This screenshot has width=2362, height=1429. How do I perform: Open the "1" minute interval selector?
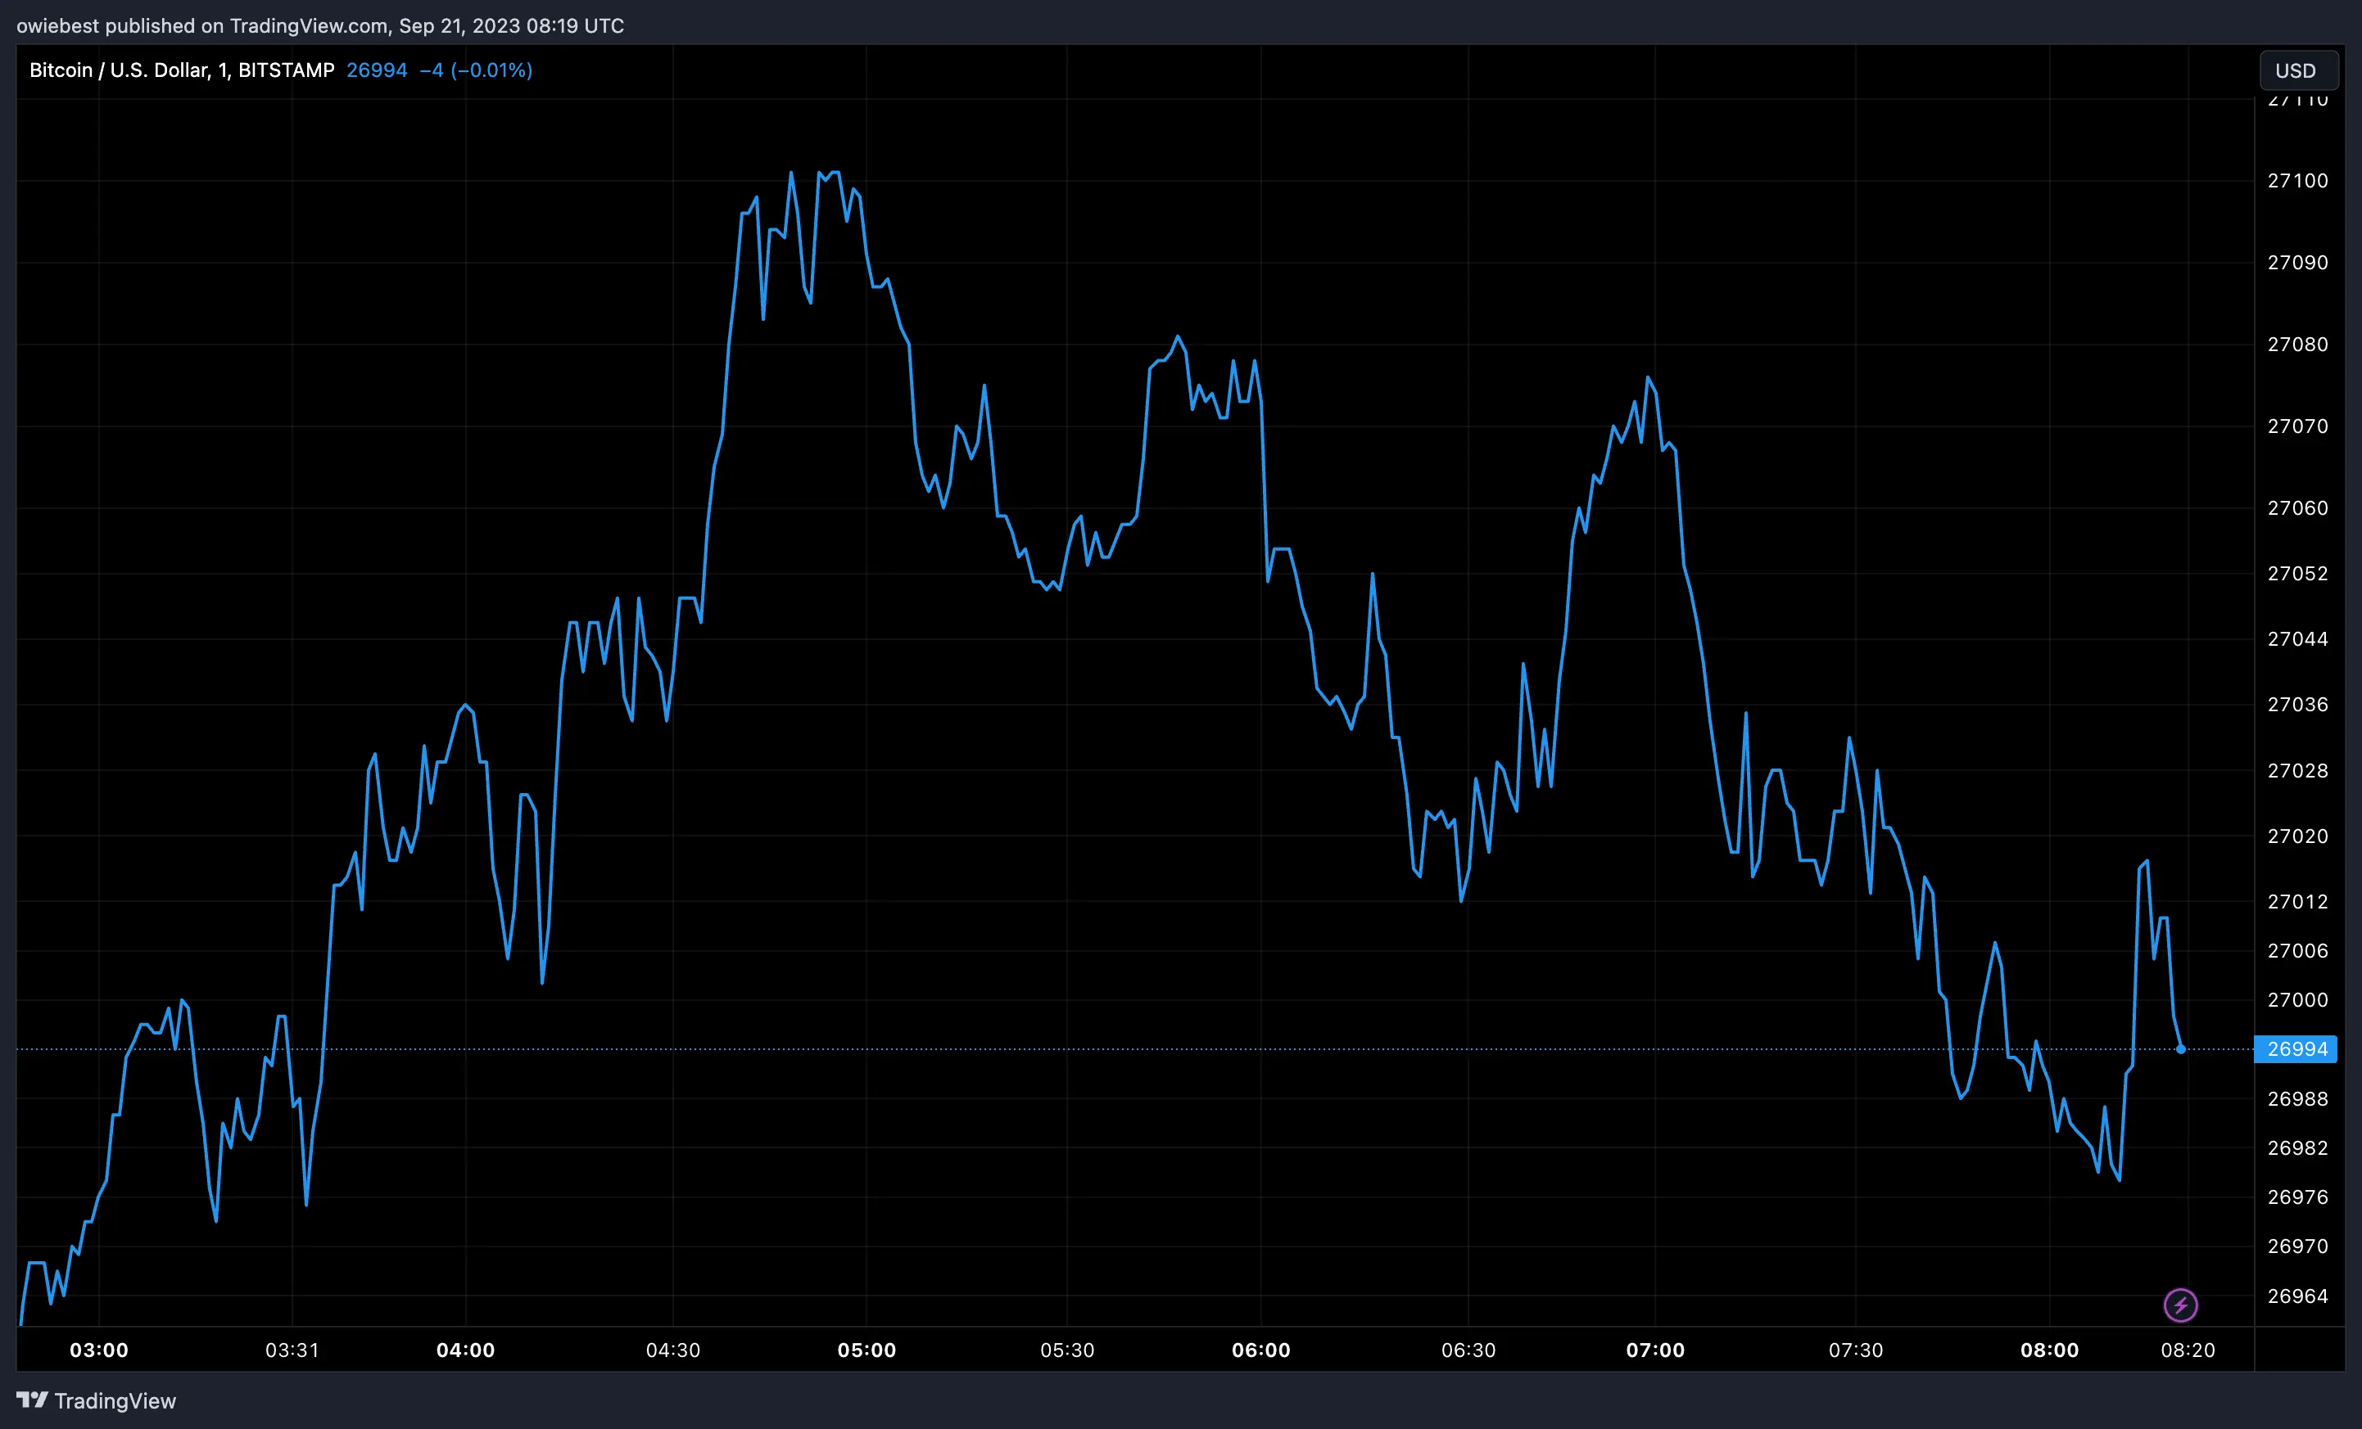(219, 69)
